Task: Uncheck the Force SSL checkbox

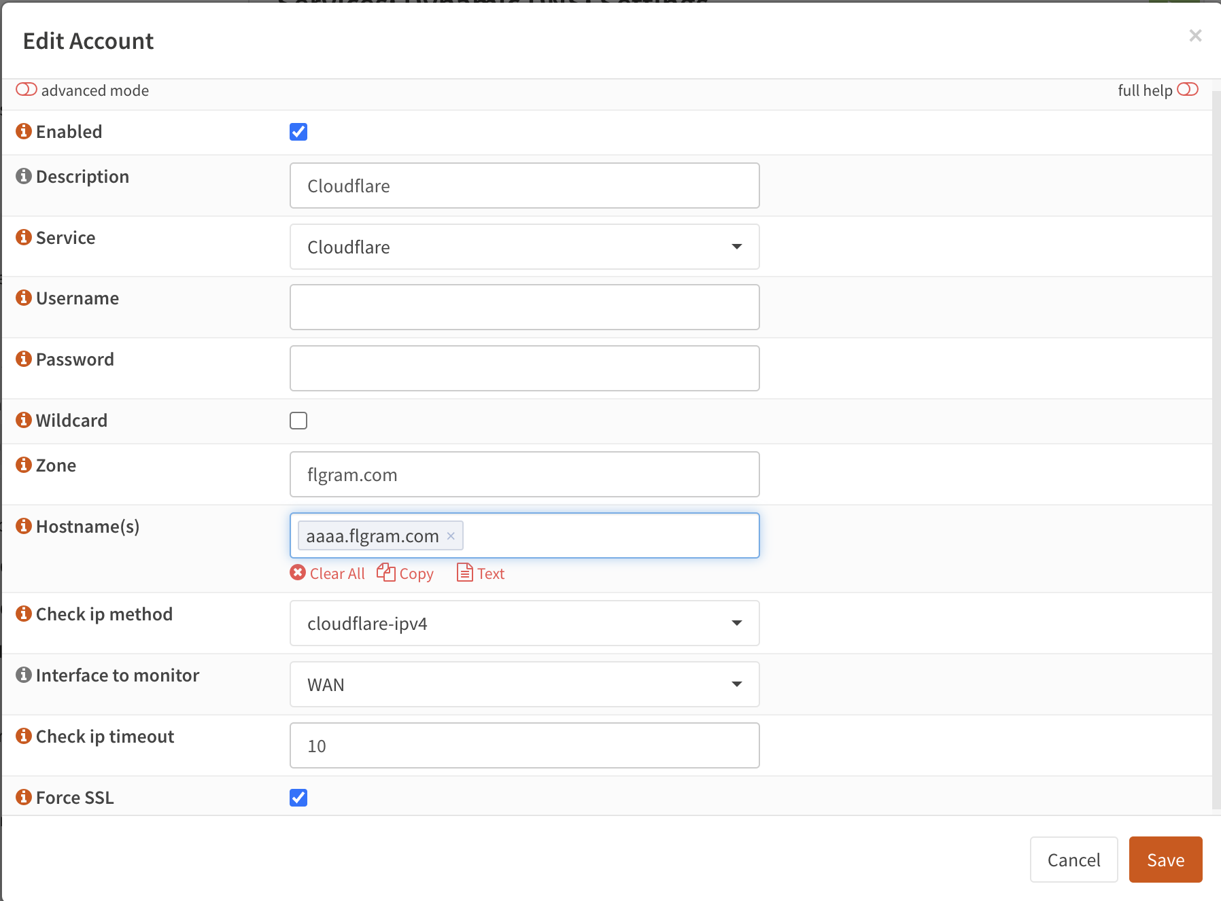Action: [x=298, y=798]
